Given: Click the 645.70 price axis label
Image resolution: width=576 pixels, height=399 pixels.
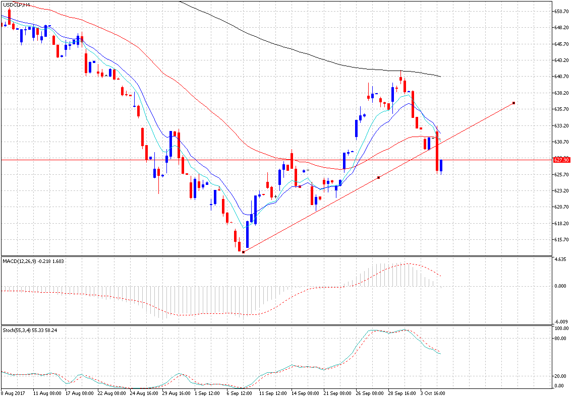Looking at the screenshot, I should [562, 44].
